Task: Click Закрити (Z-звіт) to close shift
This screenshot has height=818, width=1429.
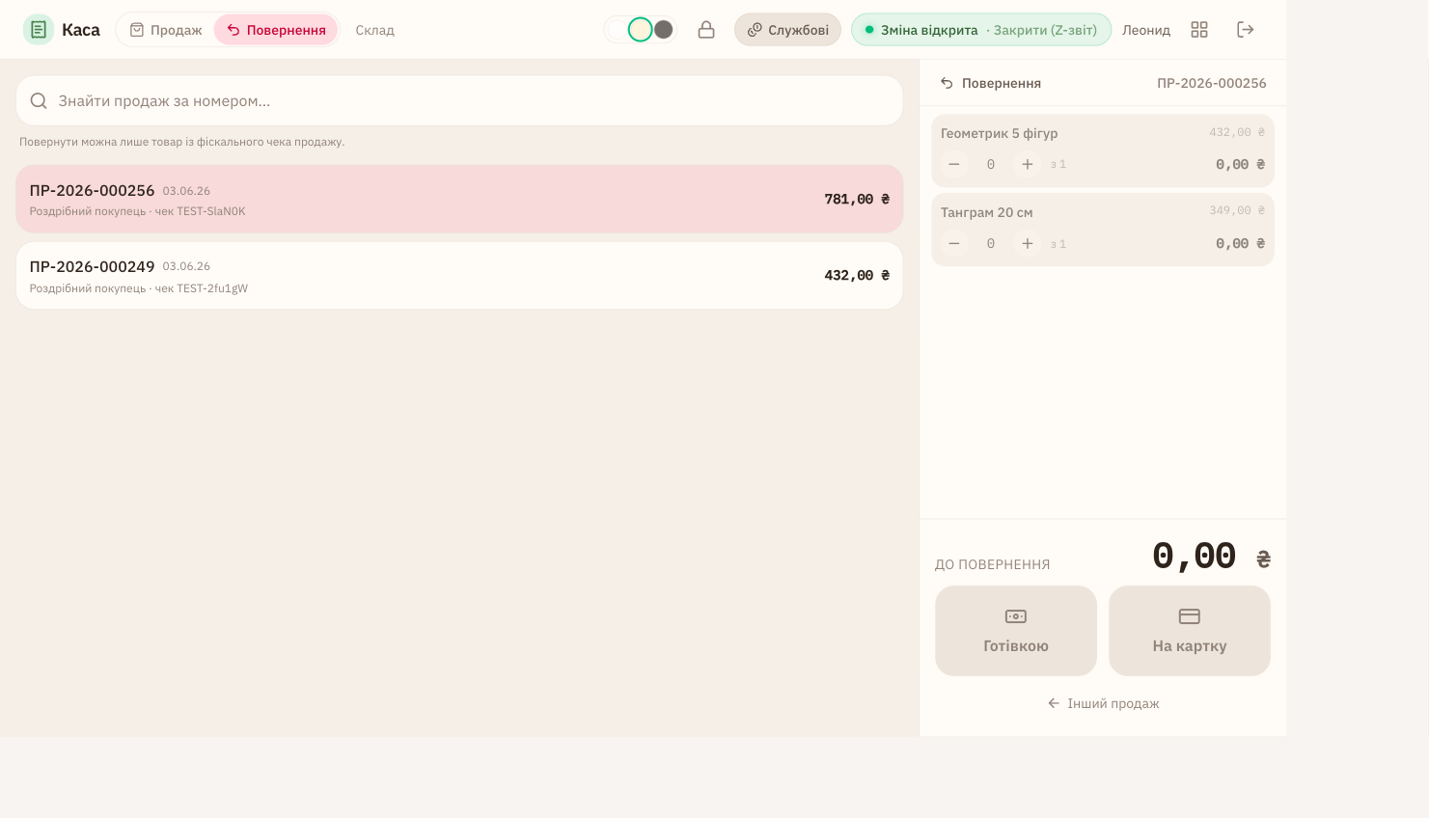Action: pyautogui.click(x=1045, y=30)
